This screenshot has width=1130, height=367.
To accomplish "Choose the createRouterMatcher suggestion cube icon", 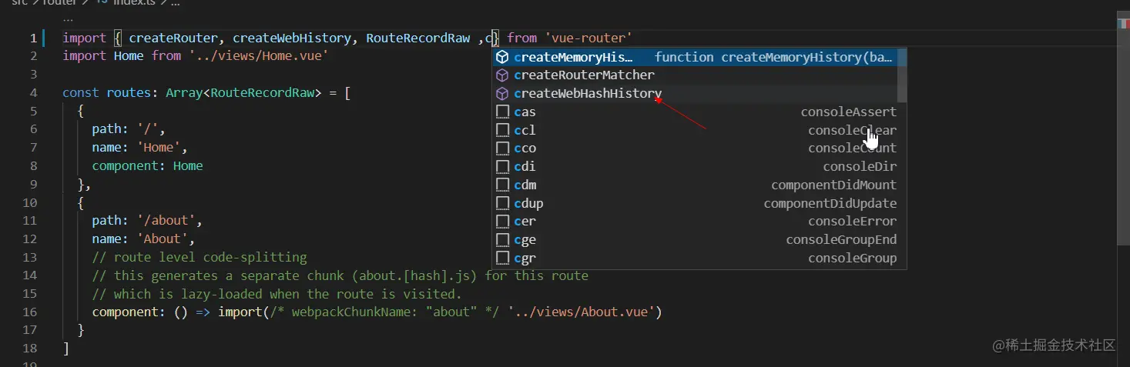I will tap(502, 75).
